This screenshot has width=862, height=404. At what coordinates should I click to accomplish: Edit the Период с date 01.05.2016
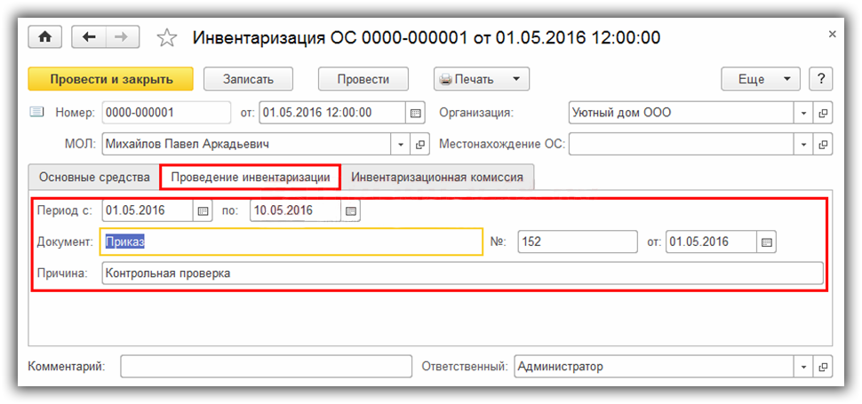coord(148,210)
